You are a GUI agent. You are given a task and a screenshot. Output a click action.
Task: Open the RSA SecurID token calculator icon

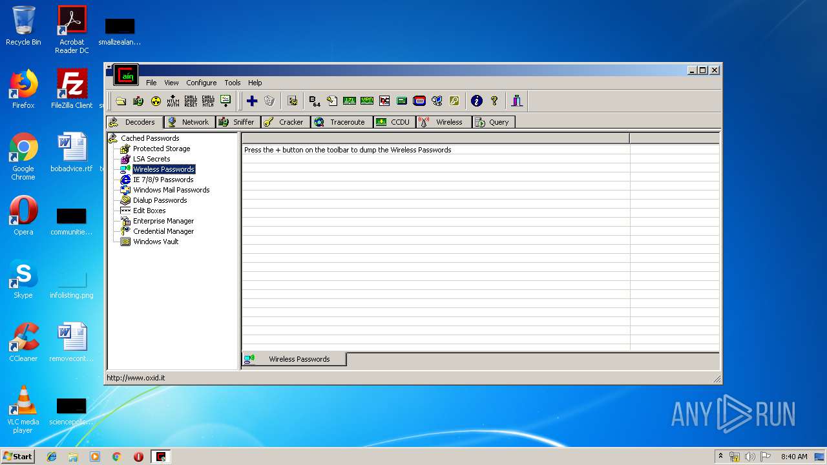419,101
